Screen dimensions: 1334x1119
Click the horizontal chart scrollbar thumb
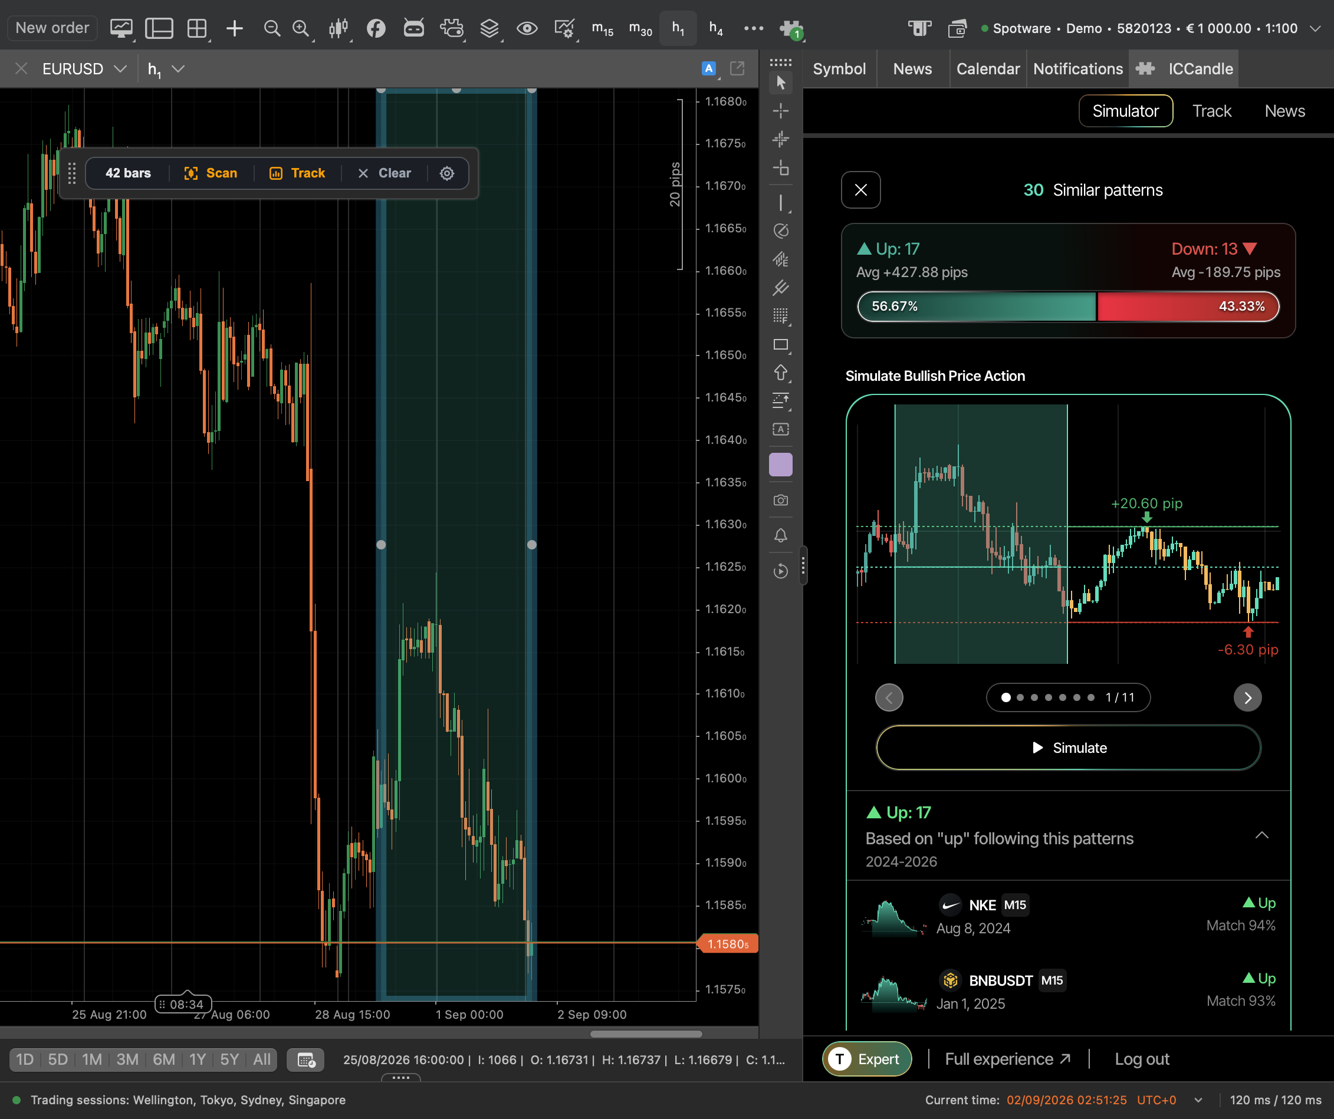[646, 1034]
